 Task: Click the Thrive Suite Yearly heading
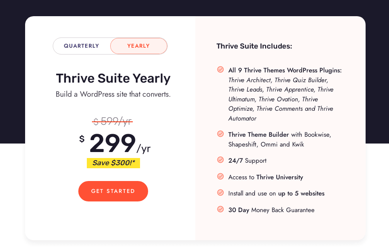113,78
